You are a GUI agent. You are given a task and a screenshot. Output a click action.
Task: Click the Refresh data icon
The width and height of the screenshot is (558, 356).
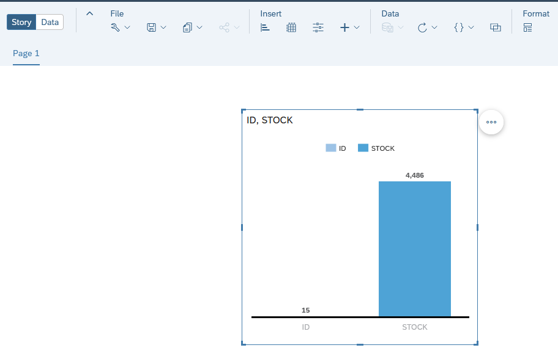pos(422,27)
